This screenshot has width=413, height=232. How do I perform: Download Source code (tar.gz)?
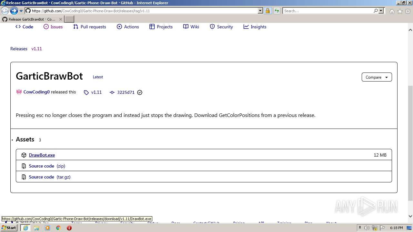tap(50, 177)
